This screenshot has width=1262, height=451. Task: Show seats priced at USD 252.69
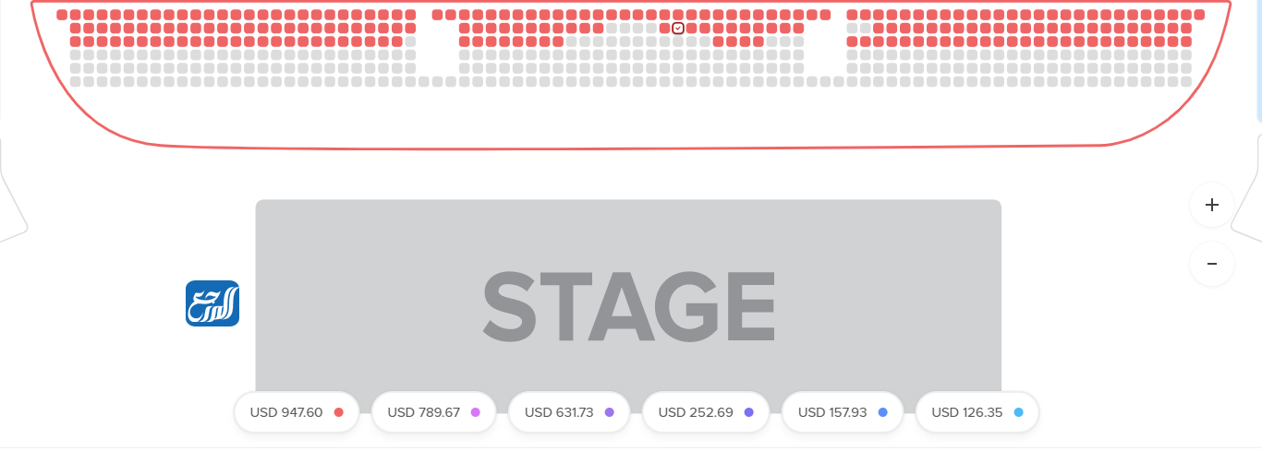click(706, 412)
